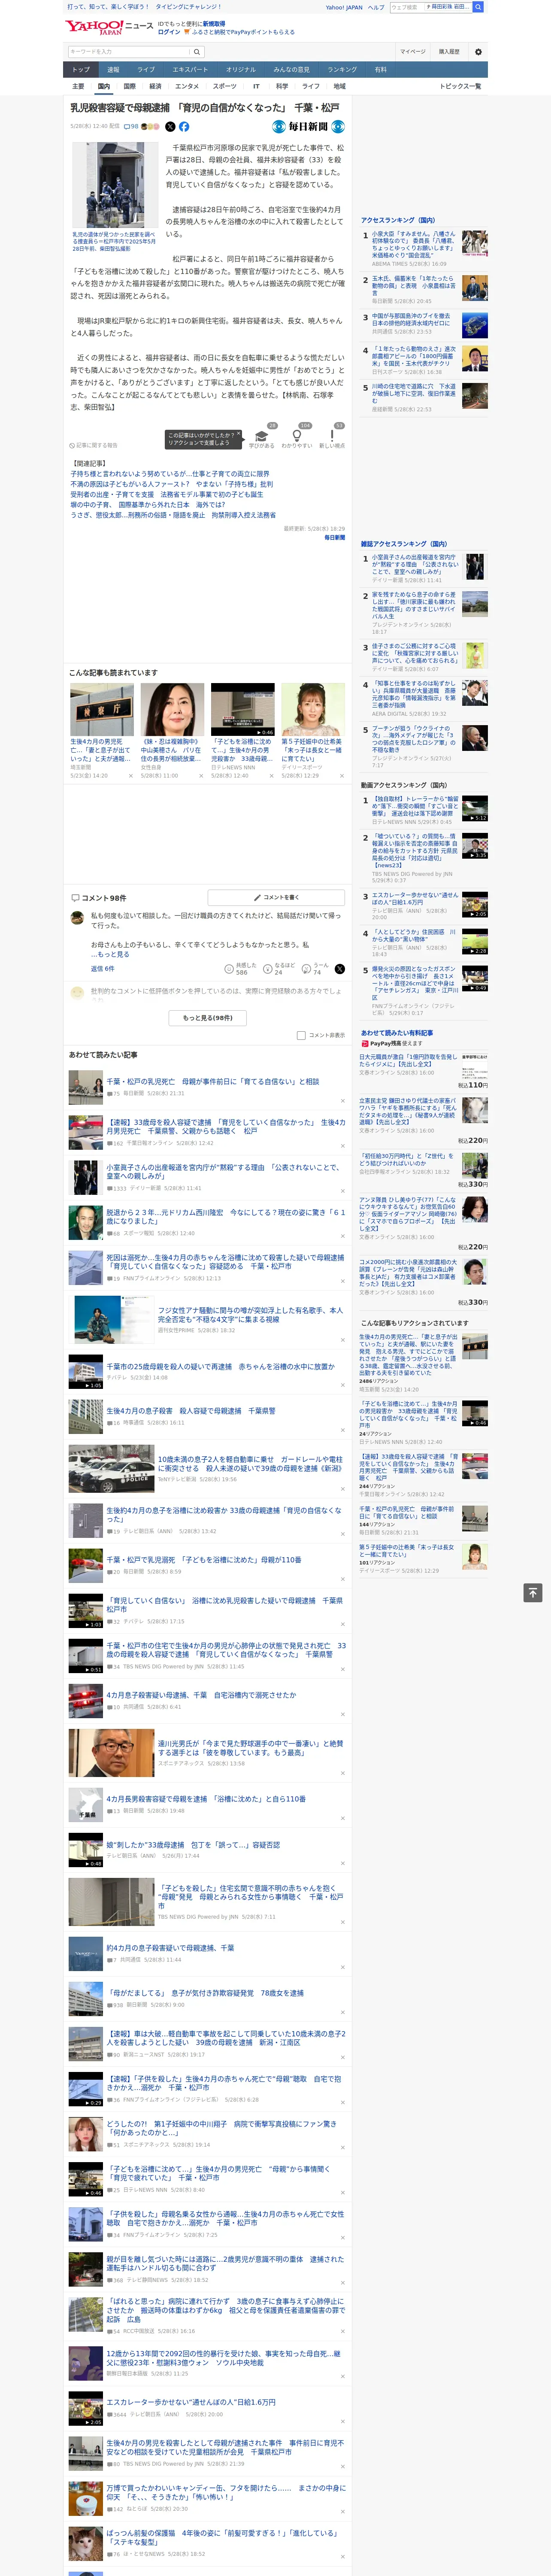Viewport: 551px width, 2576px height.
Task: Select the トップ tab
Action: [81, 69]
